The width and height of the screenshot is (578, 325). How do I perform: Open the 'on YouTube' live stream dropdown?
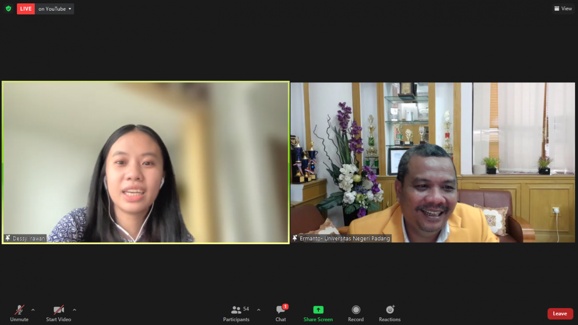point(55,9)
